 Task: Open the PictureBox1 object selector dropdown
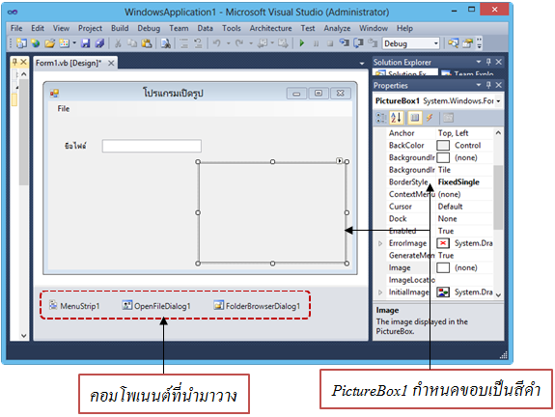(x=498, y=101)
